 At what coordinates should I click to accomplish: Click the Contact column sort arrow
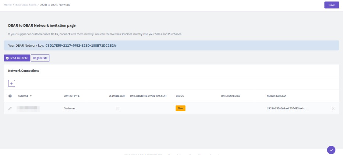pyautogui.click(x=31, y=96)
